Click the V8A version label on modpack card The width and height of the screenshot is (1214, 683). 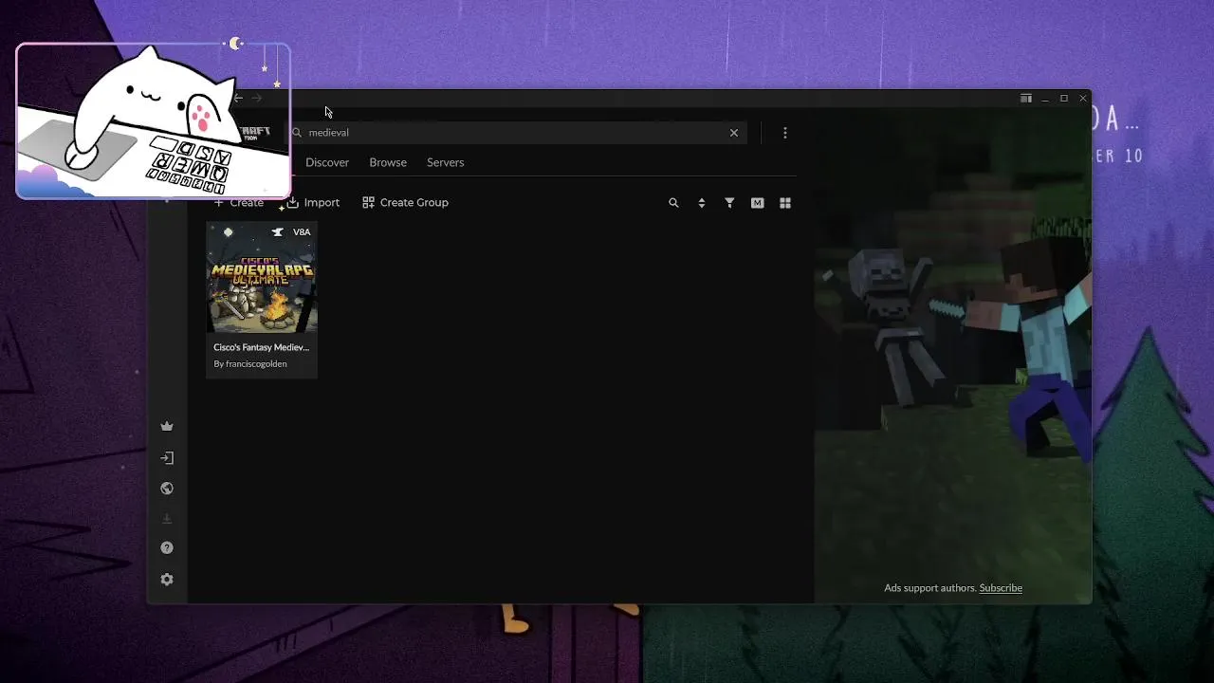pyautogui.click(x=302, y=232)
